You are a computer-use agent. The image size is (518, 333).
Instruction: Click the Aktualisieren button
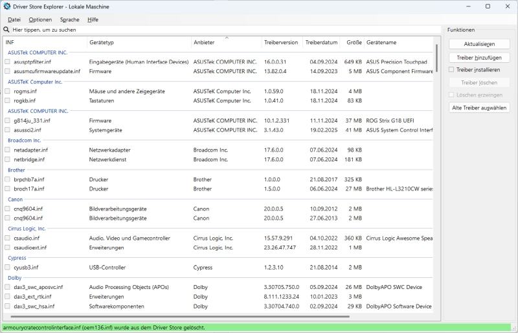[x=479, y=44]
